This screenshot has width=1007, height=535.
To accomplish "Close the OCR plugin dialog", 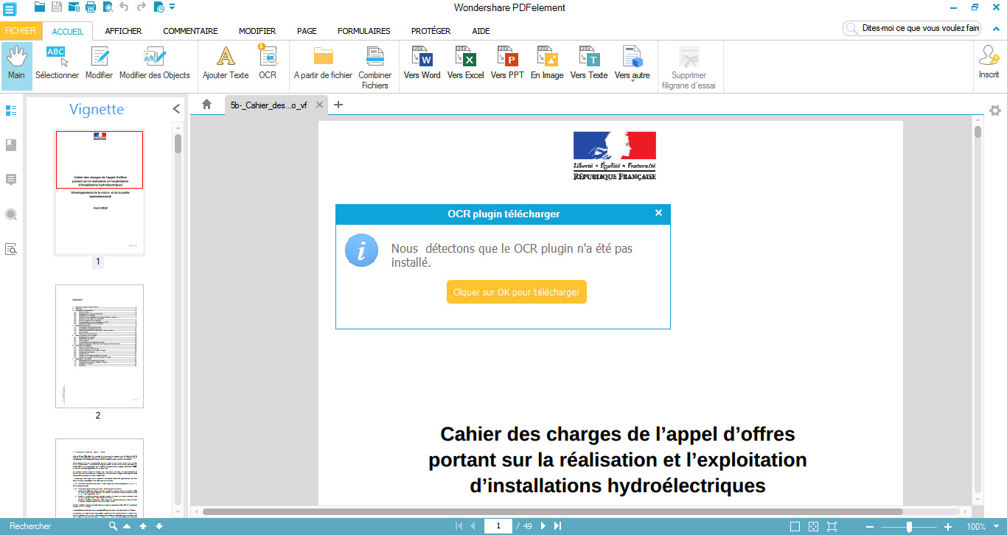I will point(658,213).
